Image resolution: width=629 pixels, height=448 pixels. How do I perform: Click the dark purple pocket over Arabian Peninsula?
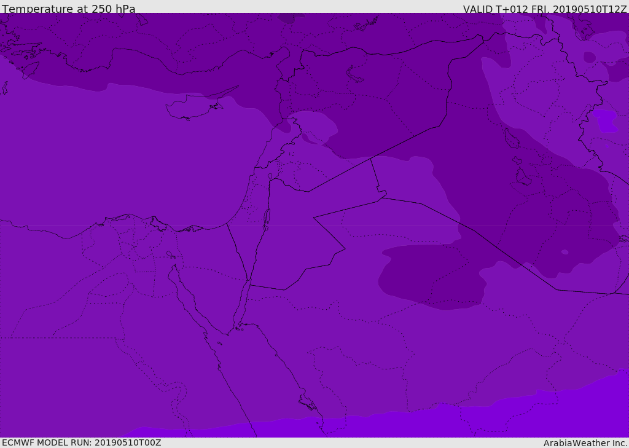430,273
